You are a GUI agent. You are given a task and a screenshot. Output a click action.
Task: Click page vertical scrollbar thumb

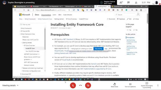point(148,18)
